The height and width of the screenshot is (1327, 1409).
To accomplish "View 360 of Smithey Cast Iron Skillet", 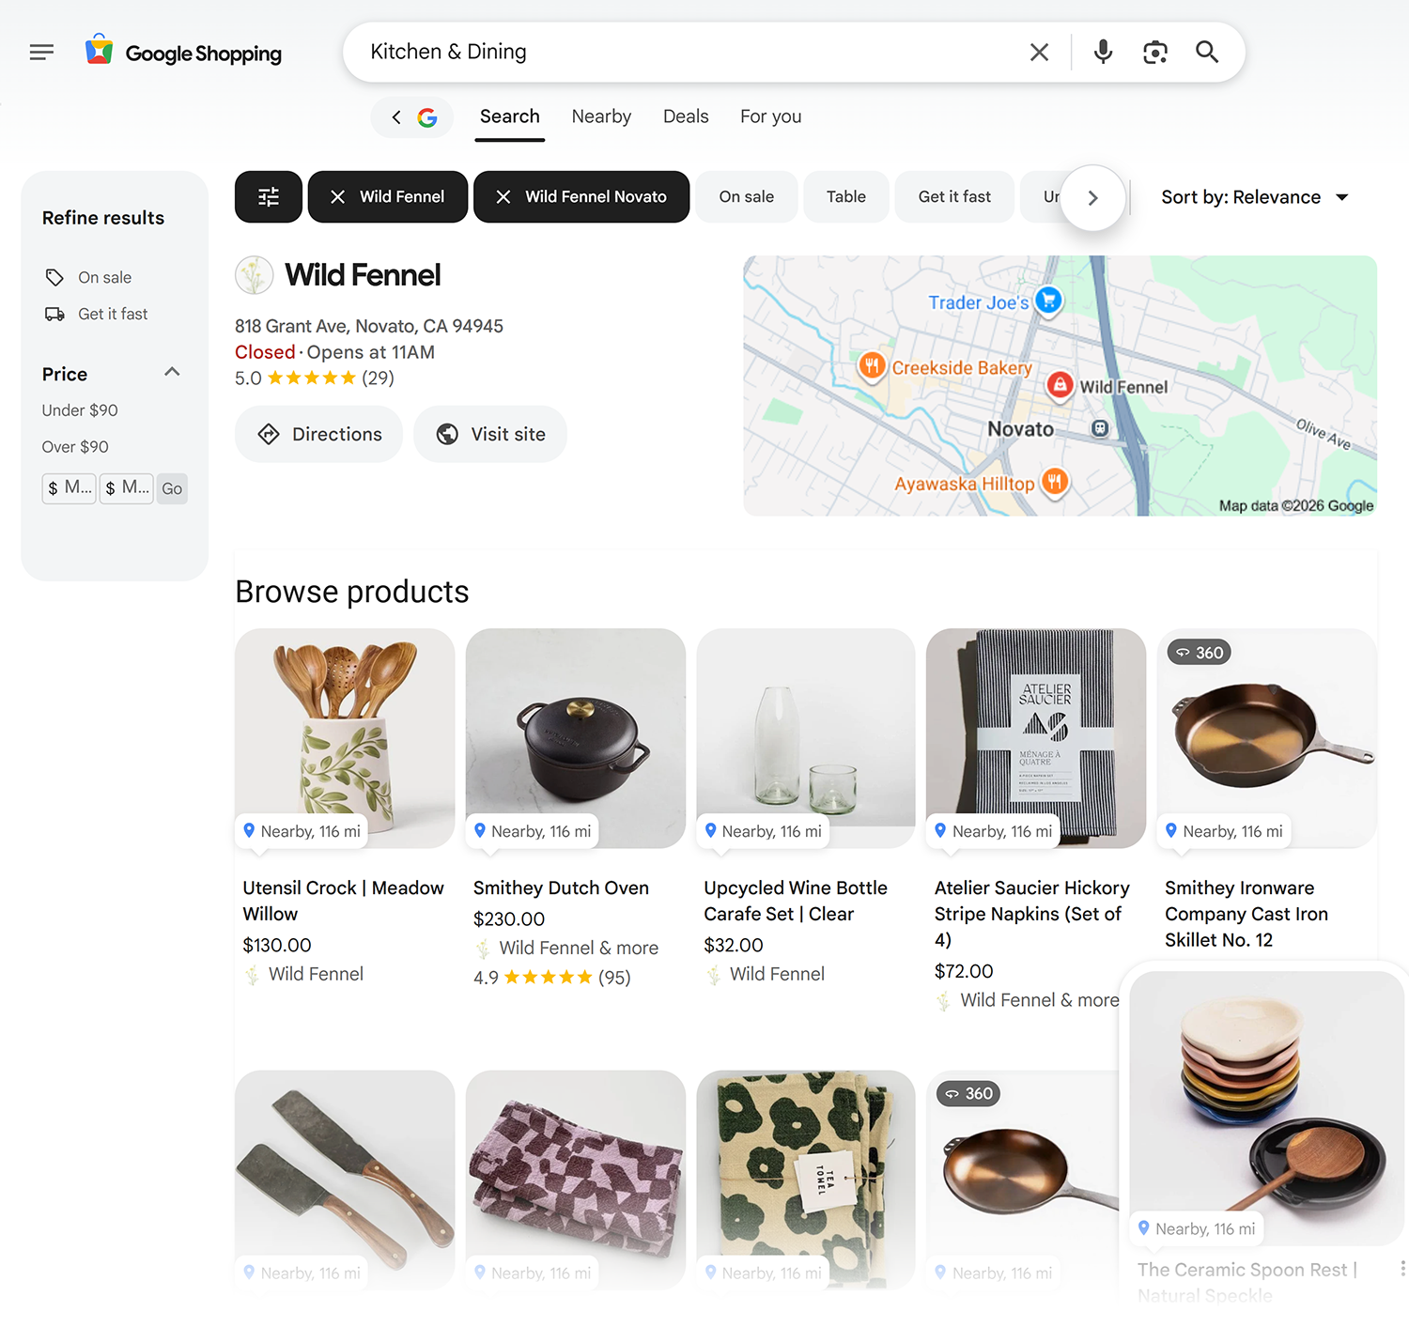I will [1200, 653].
